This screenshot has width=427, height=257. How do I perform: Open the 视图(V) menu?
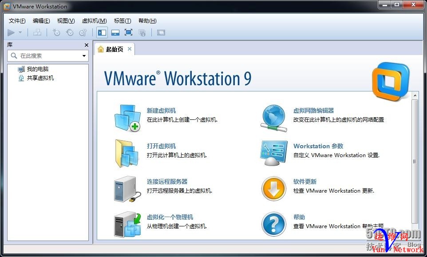coord(66,21)
